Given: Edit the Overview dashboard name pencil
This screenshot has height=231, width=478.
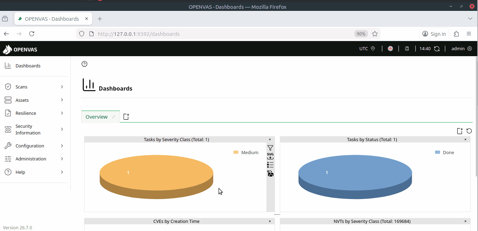Looking at the screenshot, I should coord(114,117).
